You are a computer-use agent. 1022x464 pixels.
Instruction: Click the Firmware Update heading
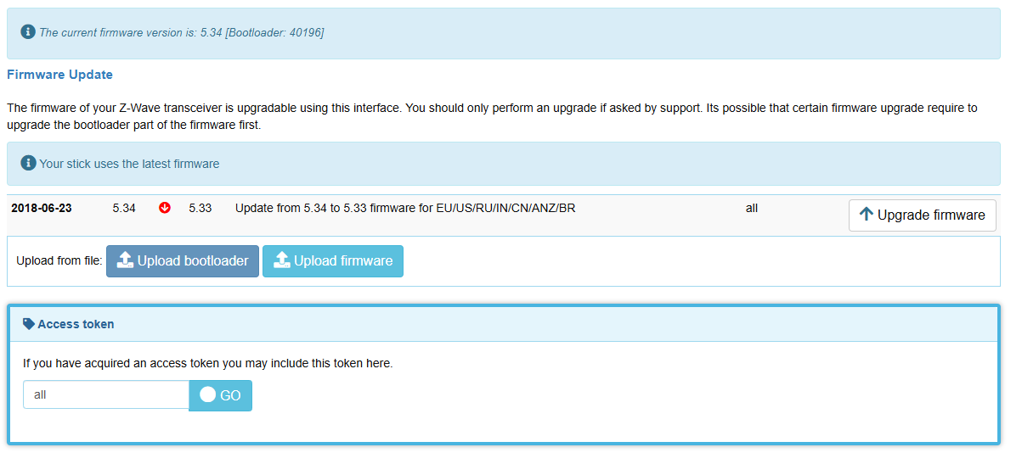59,75
